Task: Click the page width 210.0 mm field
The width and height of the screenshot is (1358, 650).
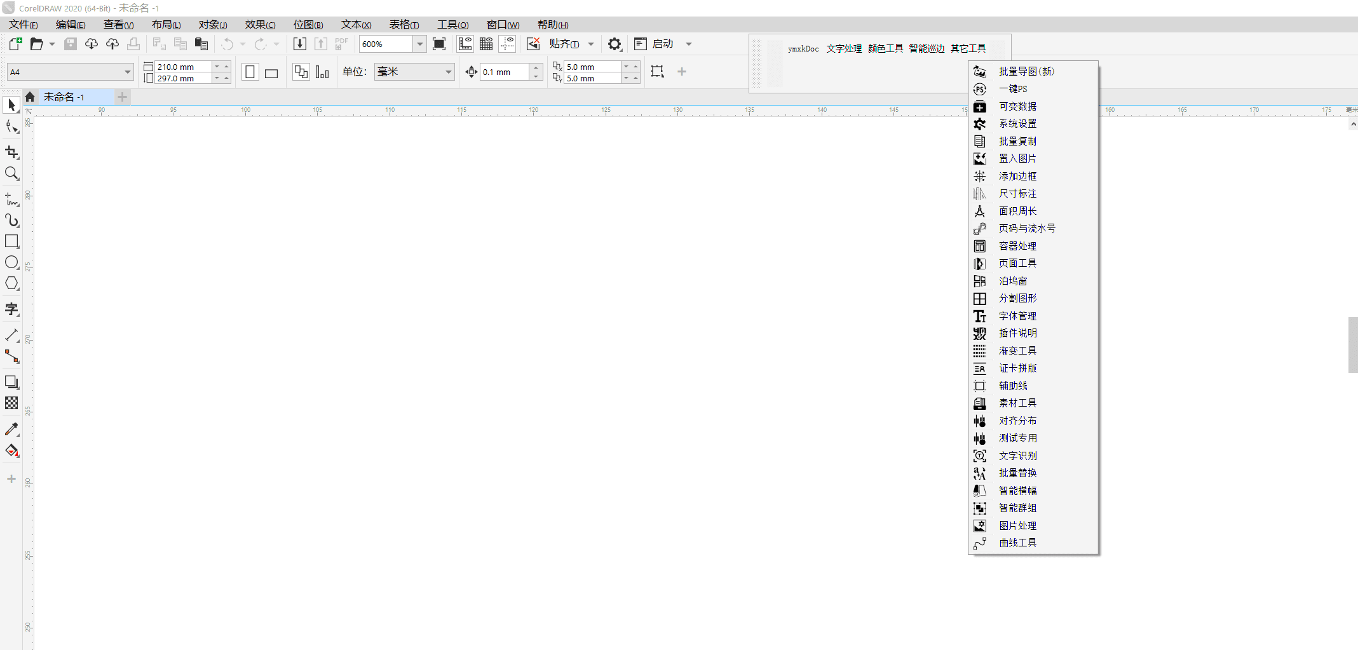Action: [183, 67]
